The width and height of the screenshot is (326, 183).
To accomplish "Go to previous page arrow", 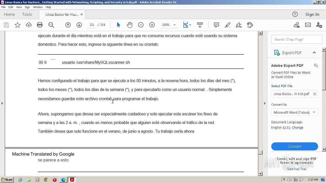I will click(68, 25).
